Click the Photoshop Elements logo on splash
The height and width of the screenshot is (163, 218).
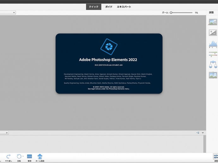109,47
